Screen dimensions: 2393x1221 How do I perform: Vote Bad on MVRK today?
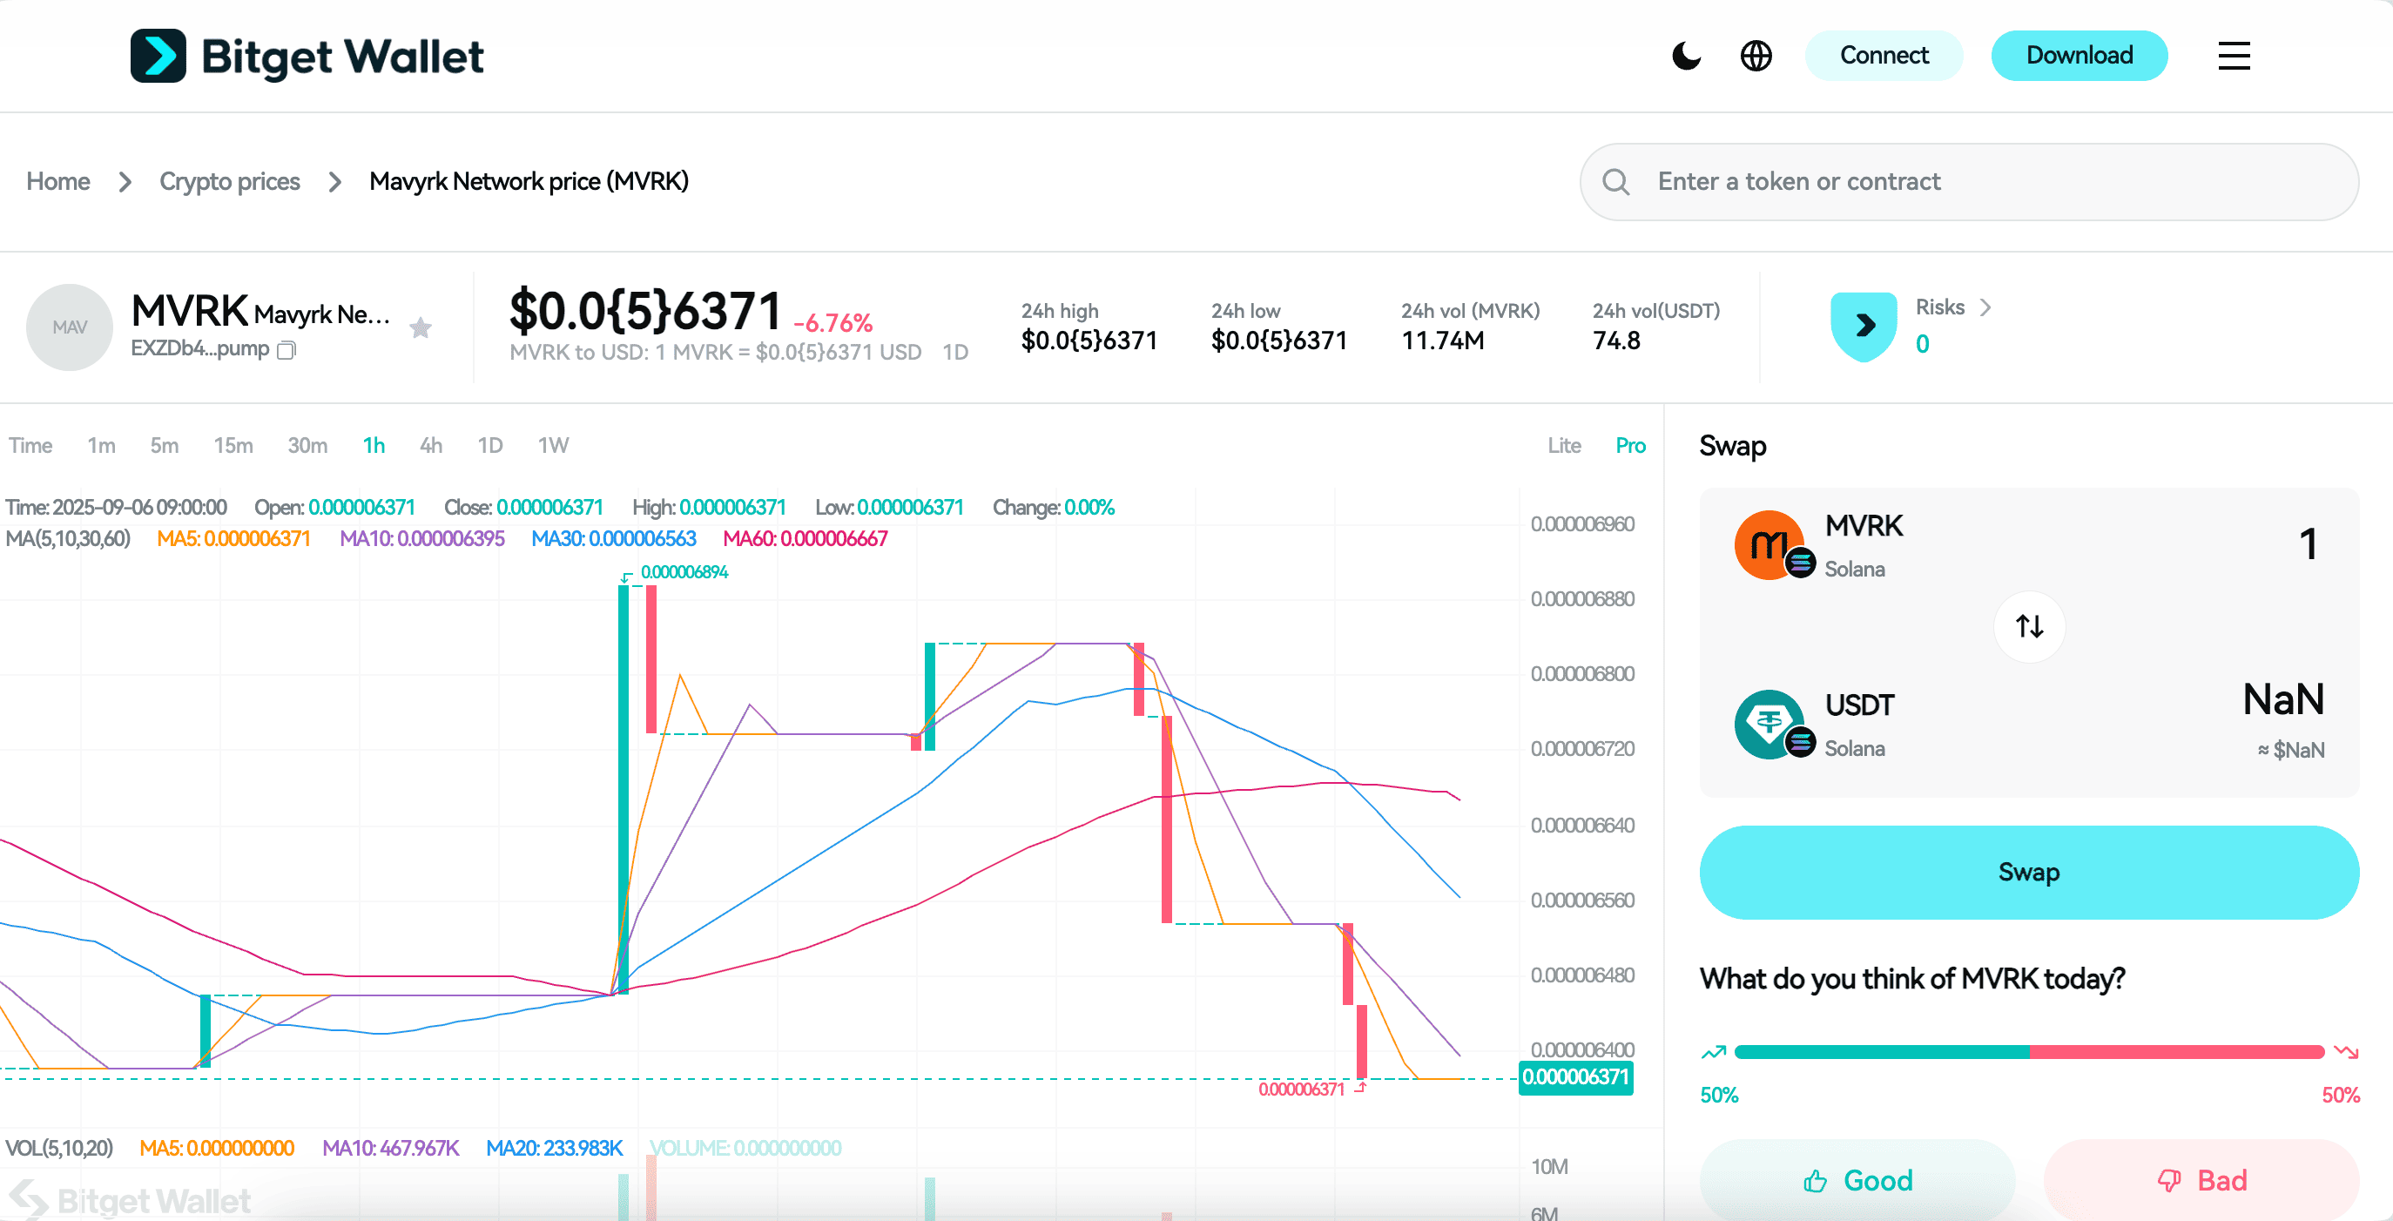pyautogui.click(x=2201, y=1179)
